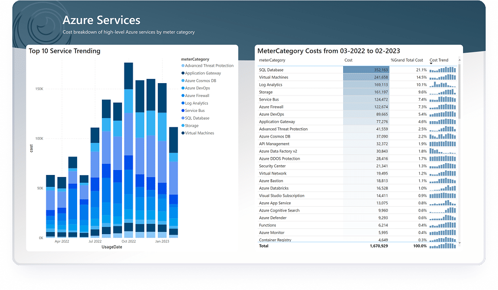Select the Azure Monitor row
Image resolution: width=498 pixels, height=290 pixels.
[x=358, y=233]
